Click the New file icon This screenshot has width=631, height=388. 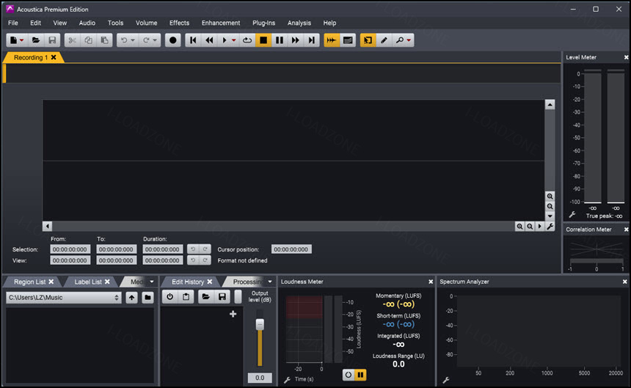pos(13,40)
